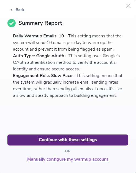
Task: Click the ensure secure access line
Action: tap(47, 69)
